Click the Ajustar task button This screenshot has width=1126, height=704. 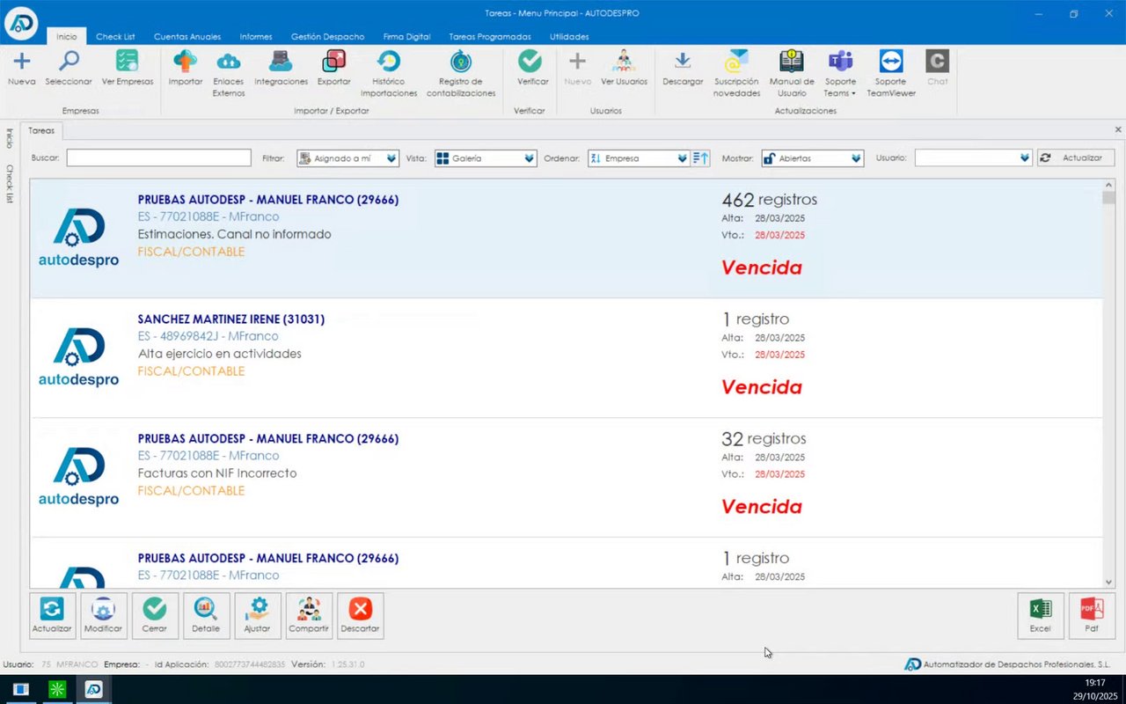[x=258, y=615]
